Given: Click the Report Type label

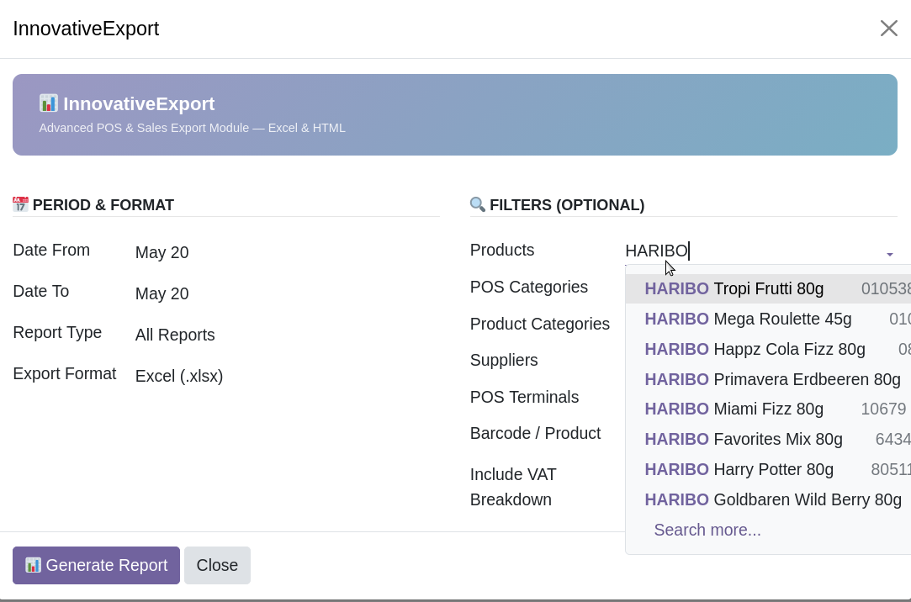Looking at the screenshot, I should click(x=57, y=332).
